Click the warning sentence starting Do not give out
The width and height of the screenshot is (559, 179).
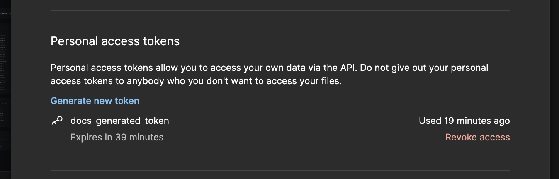point(270,75)
